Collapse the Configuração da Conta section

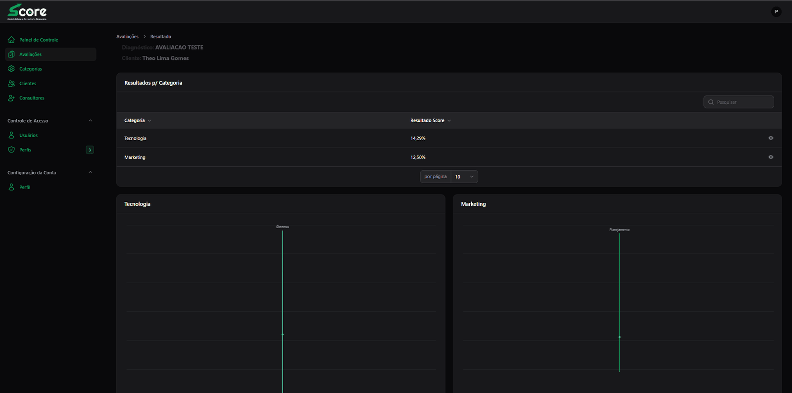click(90, 172)
